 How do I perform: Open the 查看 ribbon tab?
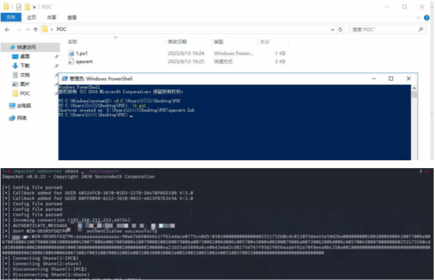point(72,18)
